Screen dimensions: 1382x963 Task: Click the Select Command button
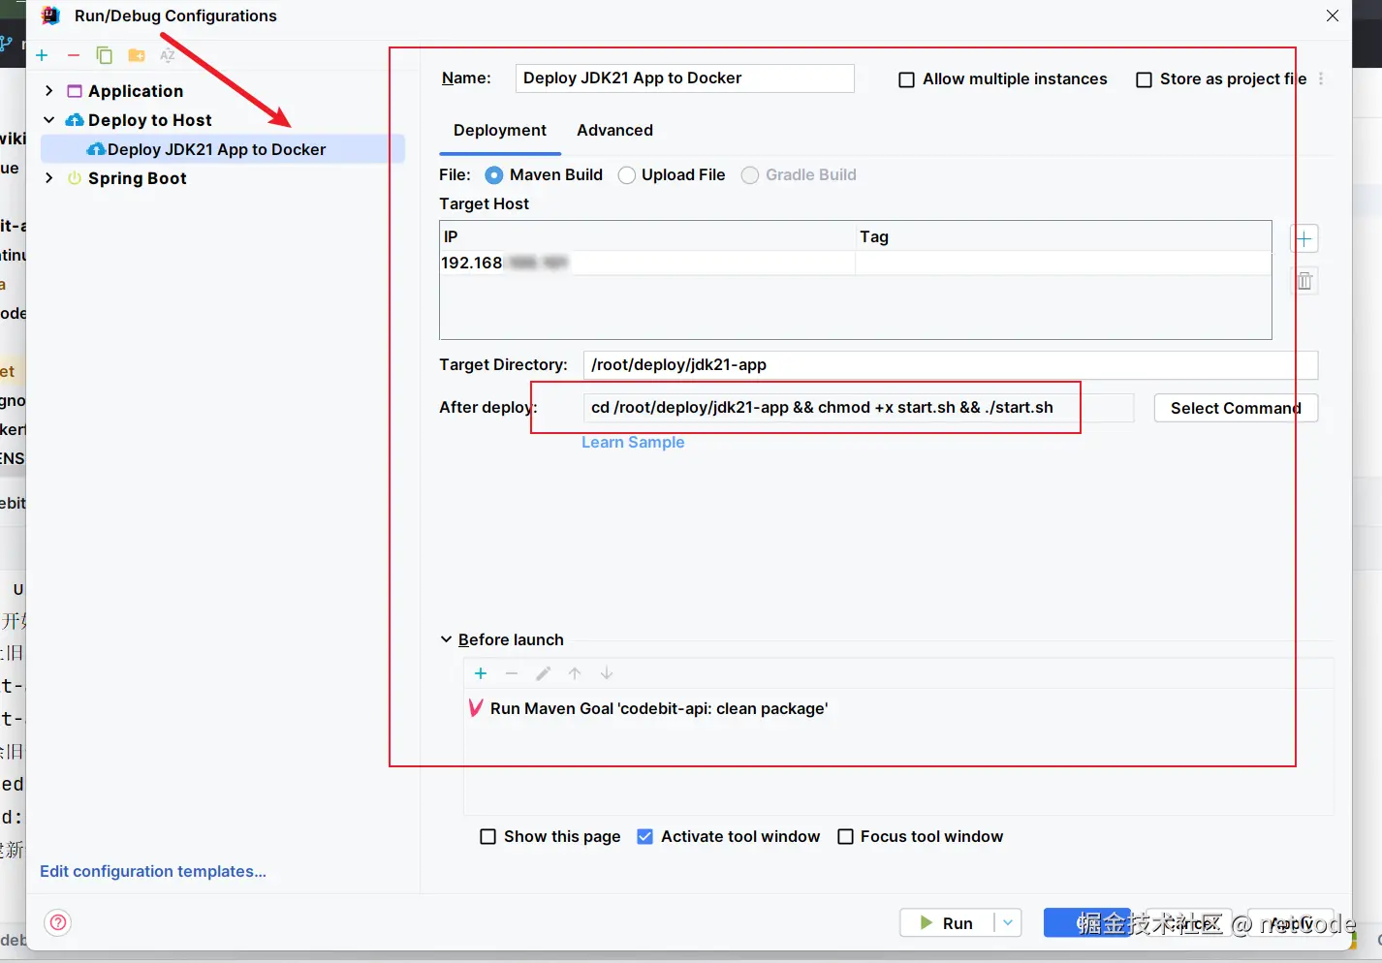(x=1236, y=408)
